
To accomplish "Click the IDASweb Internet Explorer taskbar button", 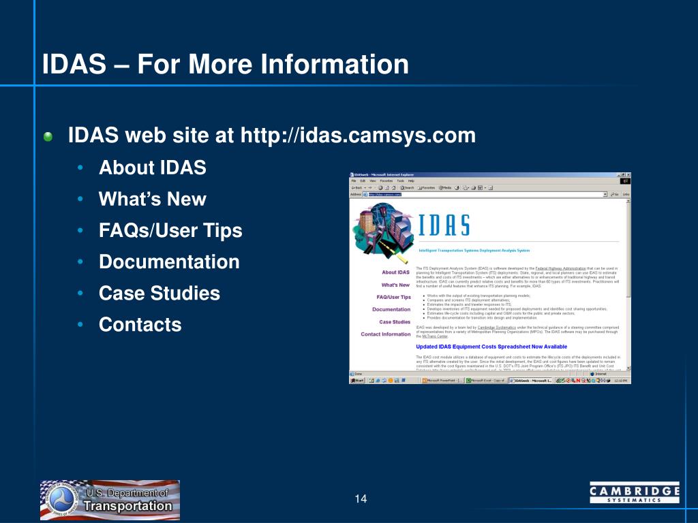I will point(530,381).
